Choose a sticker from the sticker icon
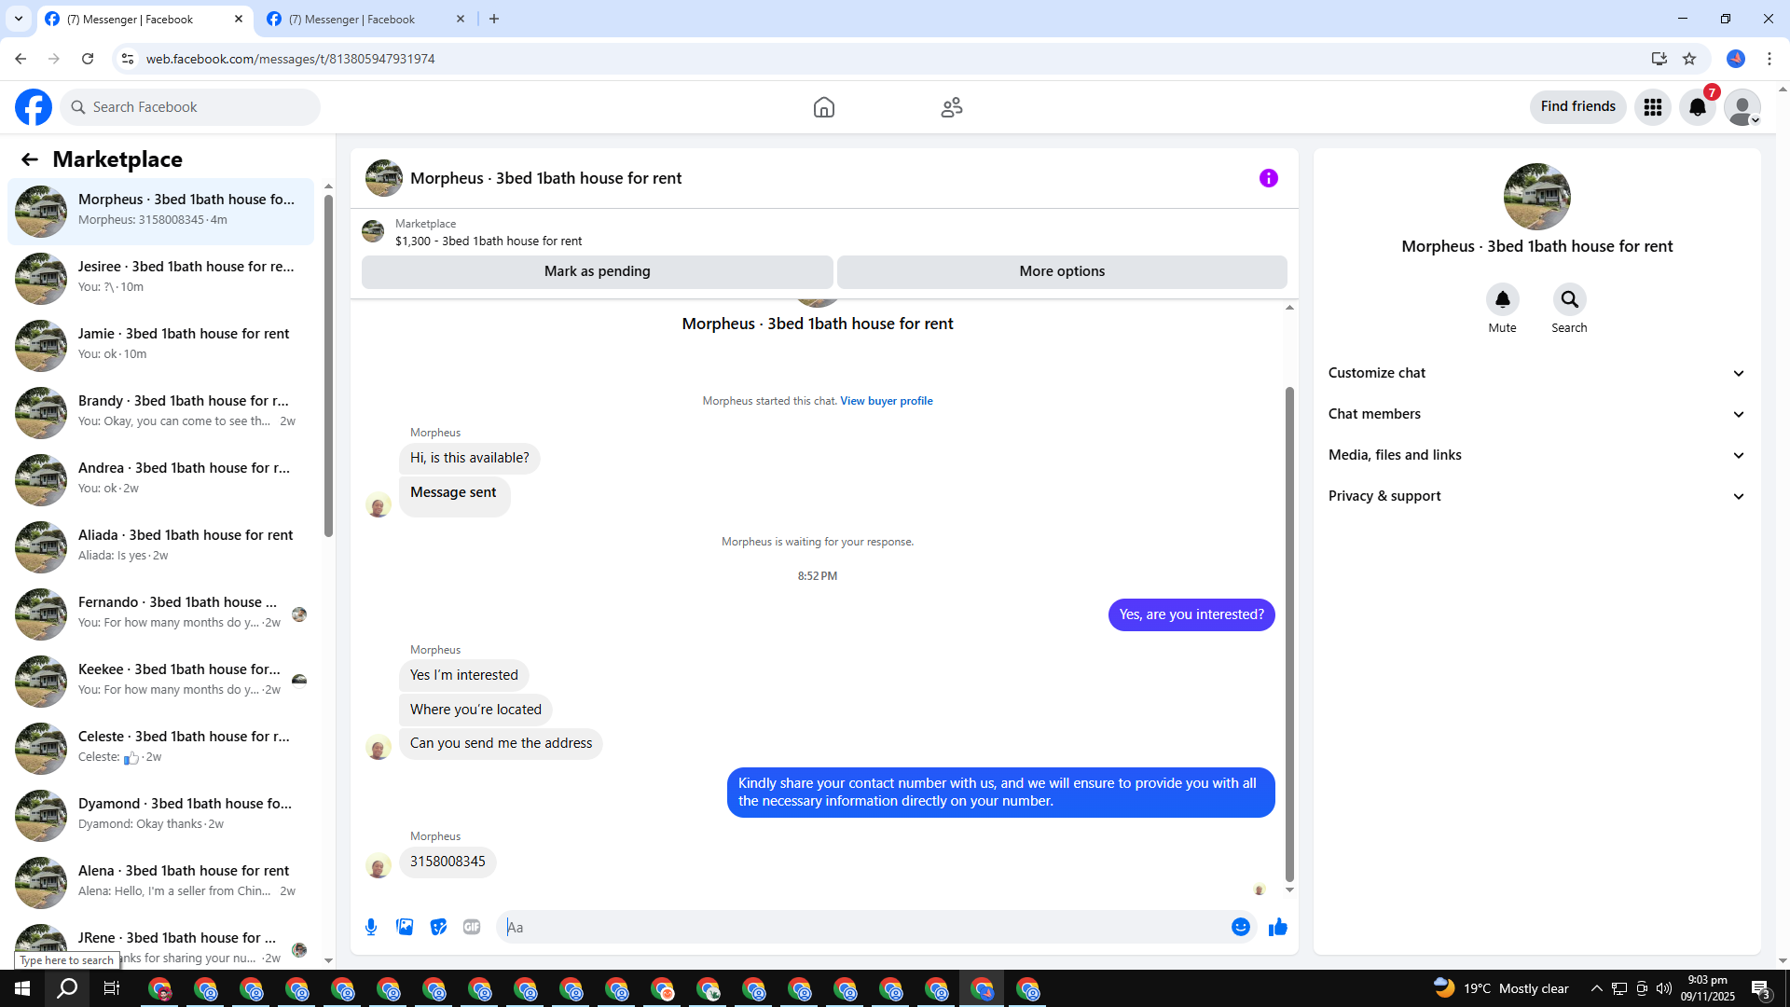Image resolution: width=1790 pixels, height=1007 pixels. pos(438,927)
